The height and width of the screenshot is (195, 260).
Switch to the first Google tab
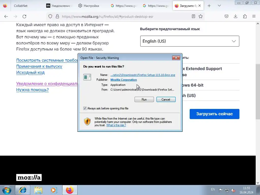pyautogui.click(x=124, y=6)
